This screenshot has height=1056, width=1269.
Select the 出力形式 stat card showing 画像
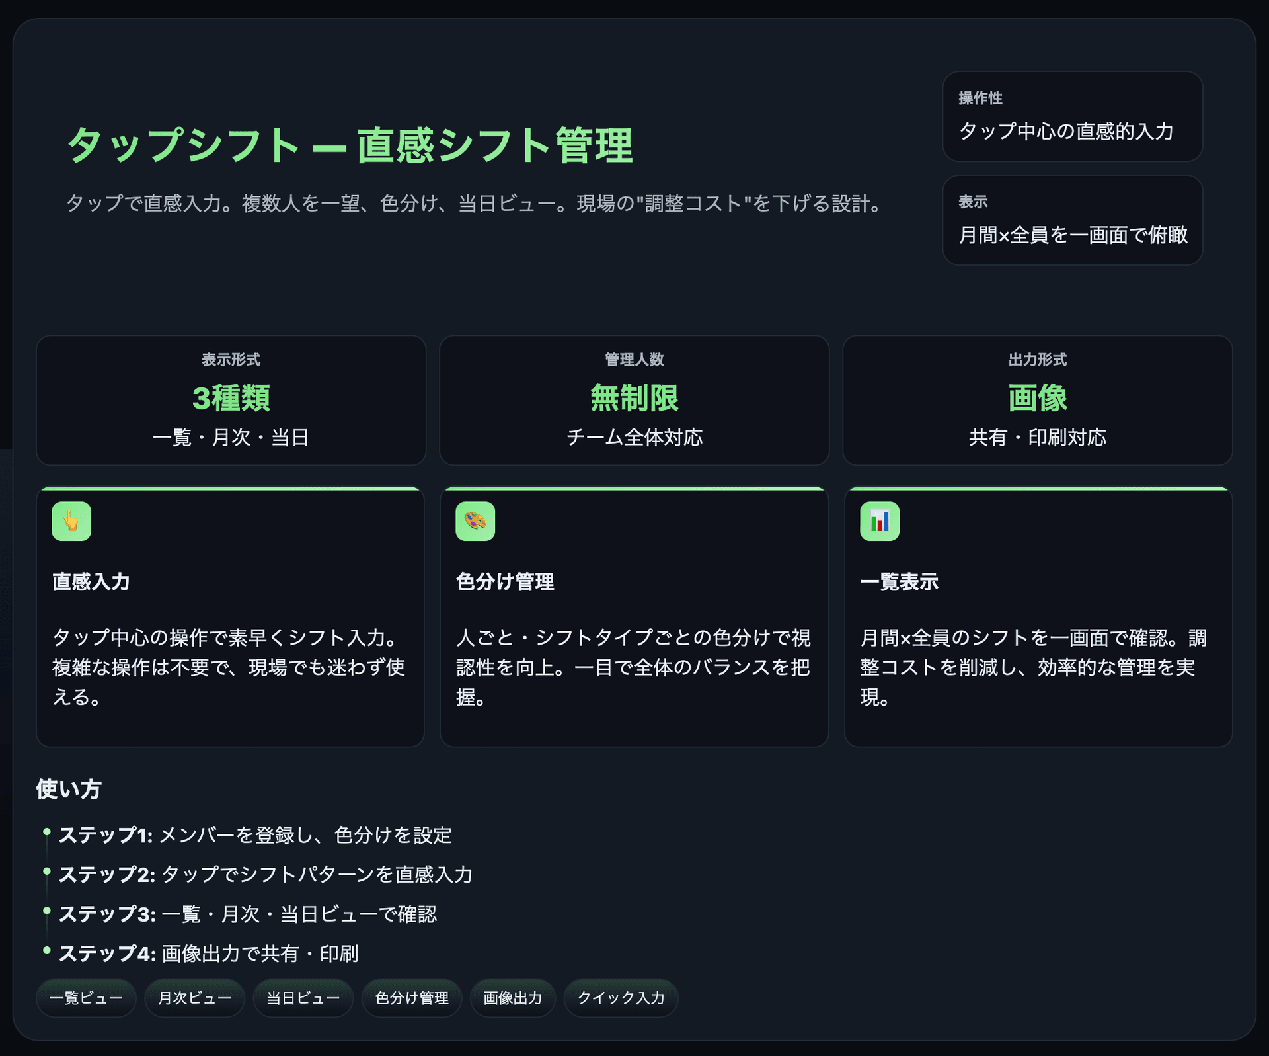1038,400
